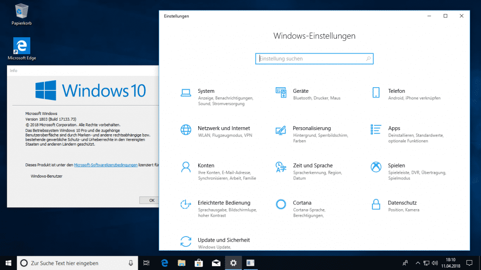Click the Apps heading text
Viewport: 481px width, 270px height.
[394, 128]
